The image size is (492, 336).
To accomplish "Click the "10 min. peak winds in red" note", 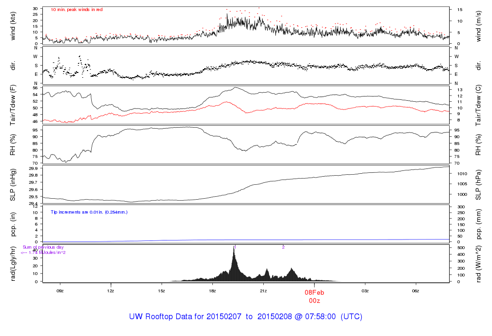I will 76,10.
